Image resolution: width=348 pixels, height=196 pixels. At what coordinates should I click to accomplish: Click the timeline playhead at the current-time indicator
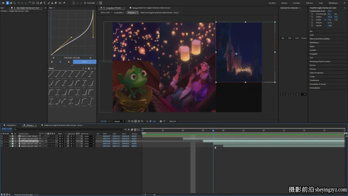click(x=213, y=131)
